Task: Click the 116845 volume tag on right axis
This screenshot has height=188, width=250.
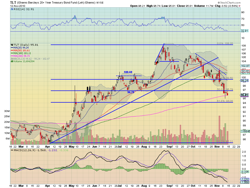Action: (x=245, y=131)
